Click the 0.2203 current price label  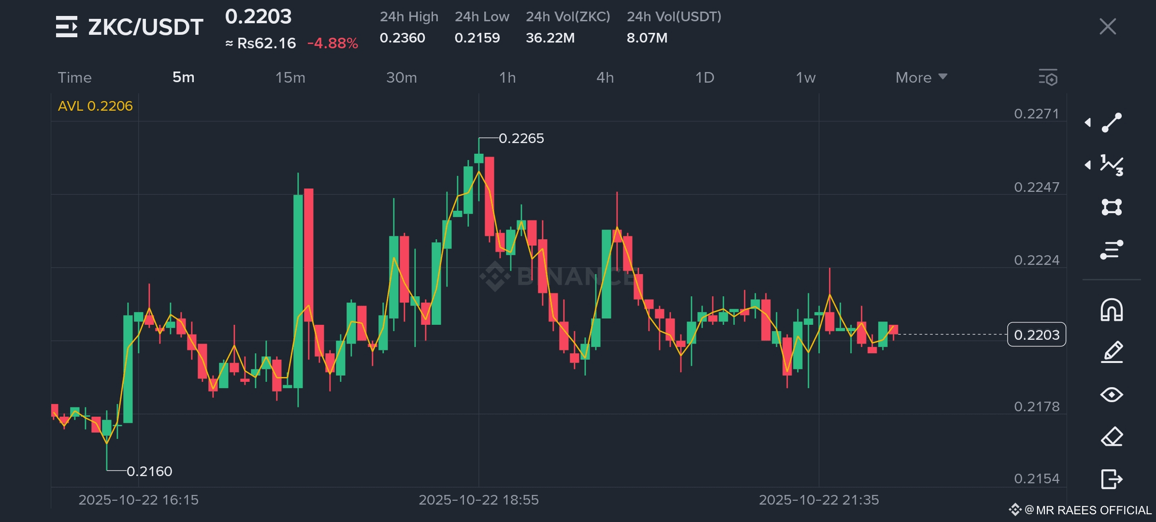pyautogui.click(x=1036, y=334)
